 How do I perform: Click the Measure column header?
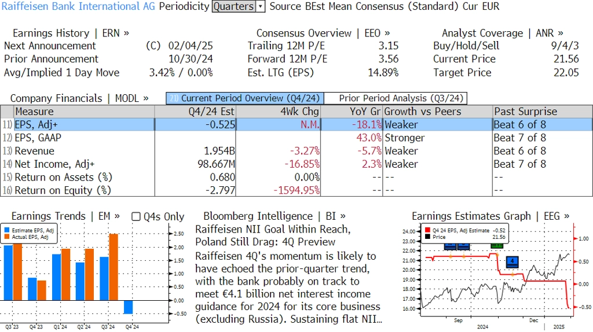pos(84,112)
